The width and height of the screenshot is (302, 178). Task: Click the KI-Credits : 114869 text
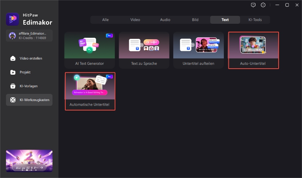[x=32, y=38]
